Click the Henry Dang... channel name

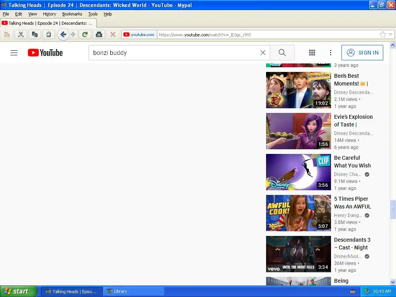348,215
